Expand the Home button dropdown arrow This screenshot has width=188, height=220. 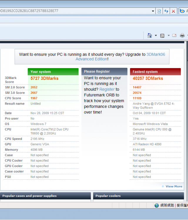(x=156, y=36)
